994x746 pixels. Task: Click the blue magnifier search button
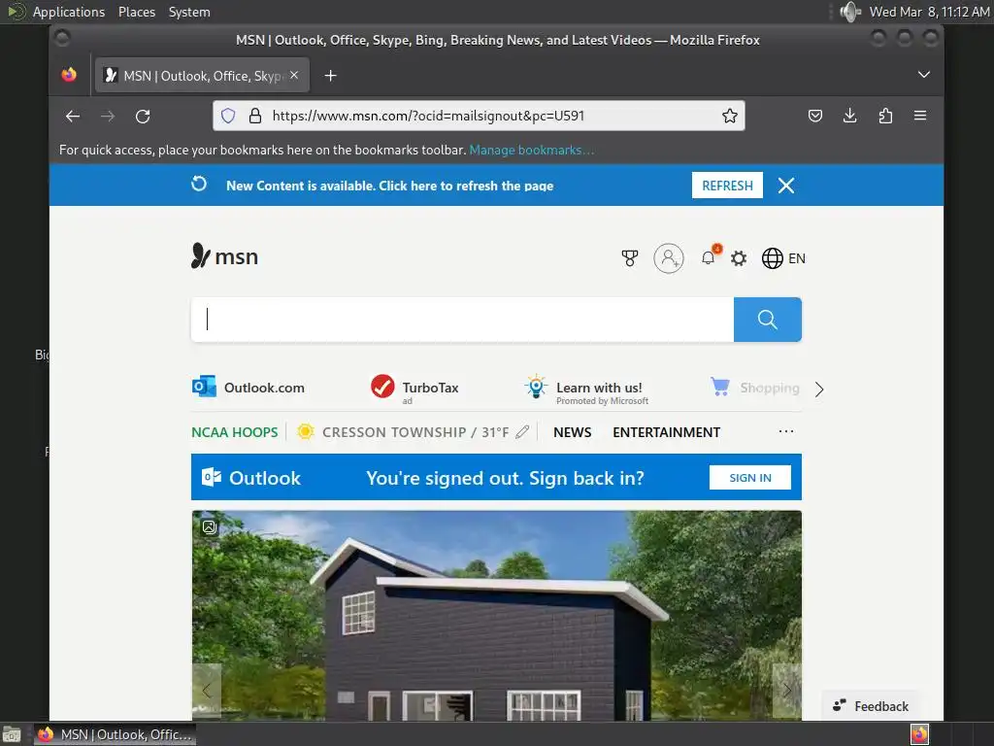point(768,319)
